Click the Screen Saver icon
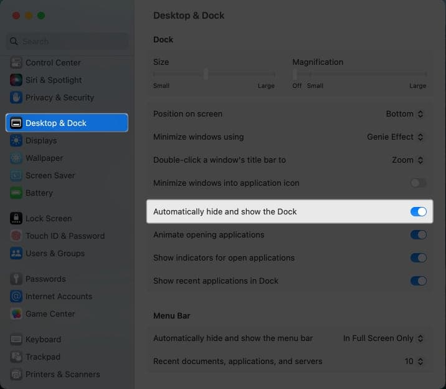Viewport: 446px width, 389px height. 16,176
